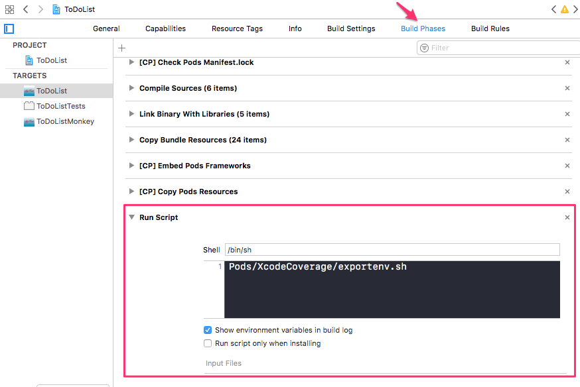Screen dimensions: 580x387
Task: Enable Run script only when installing
Action: [208, 343]
